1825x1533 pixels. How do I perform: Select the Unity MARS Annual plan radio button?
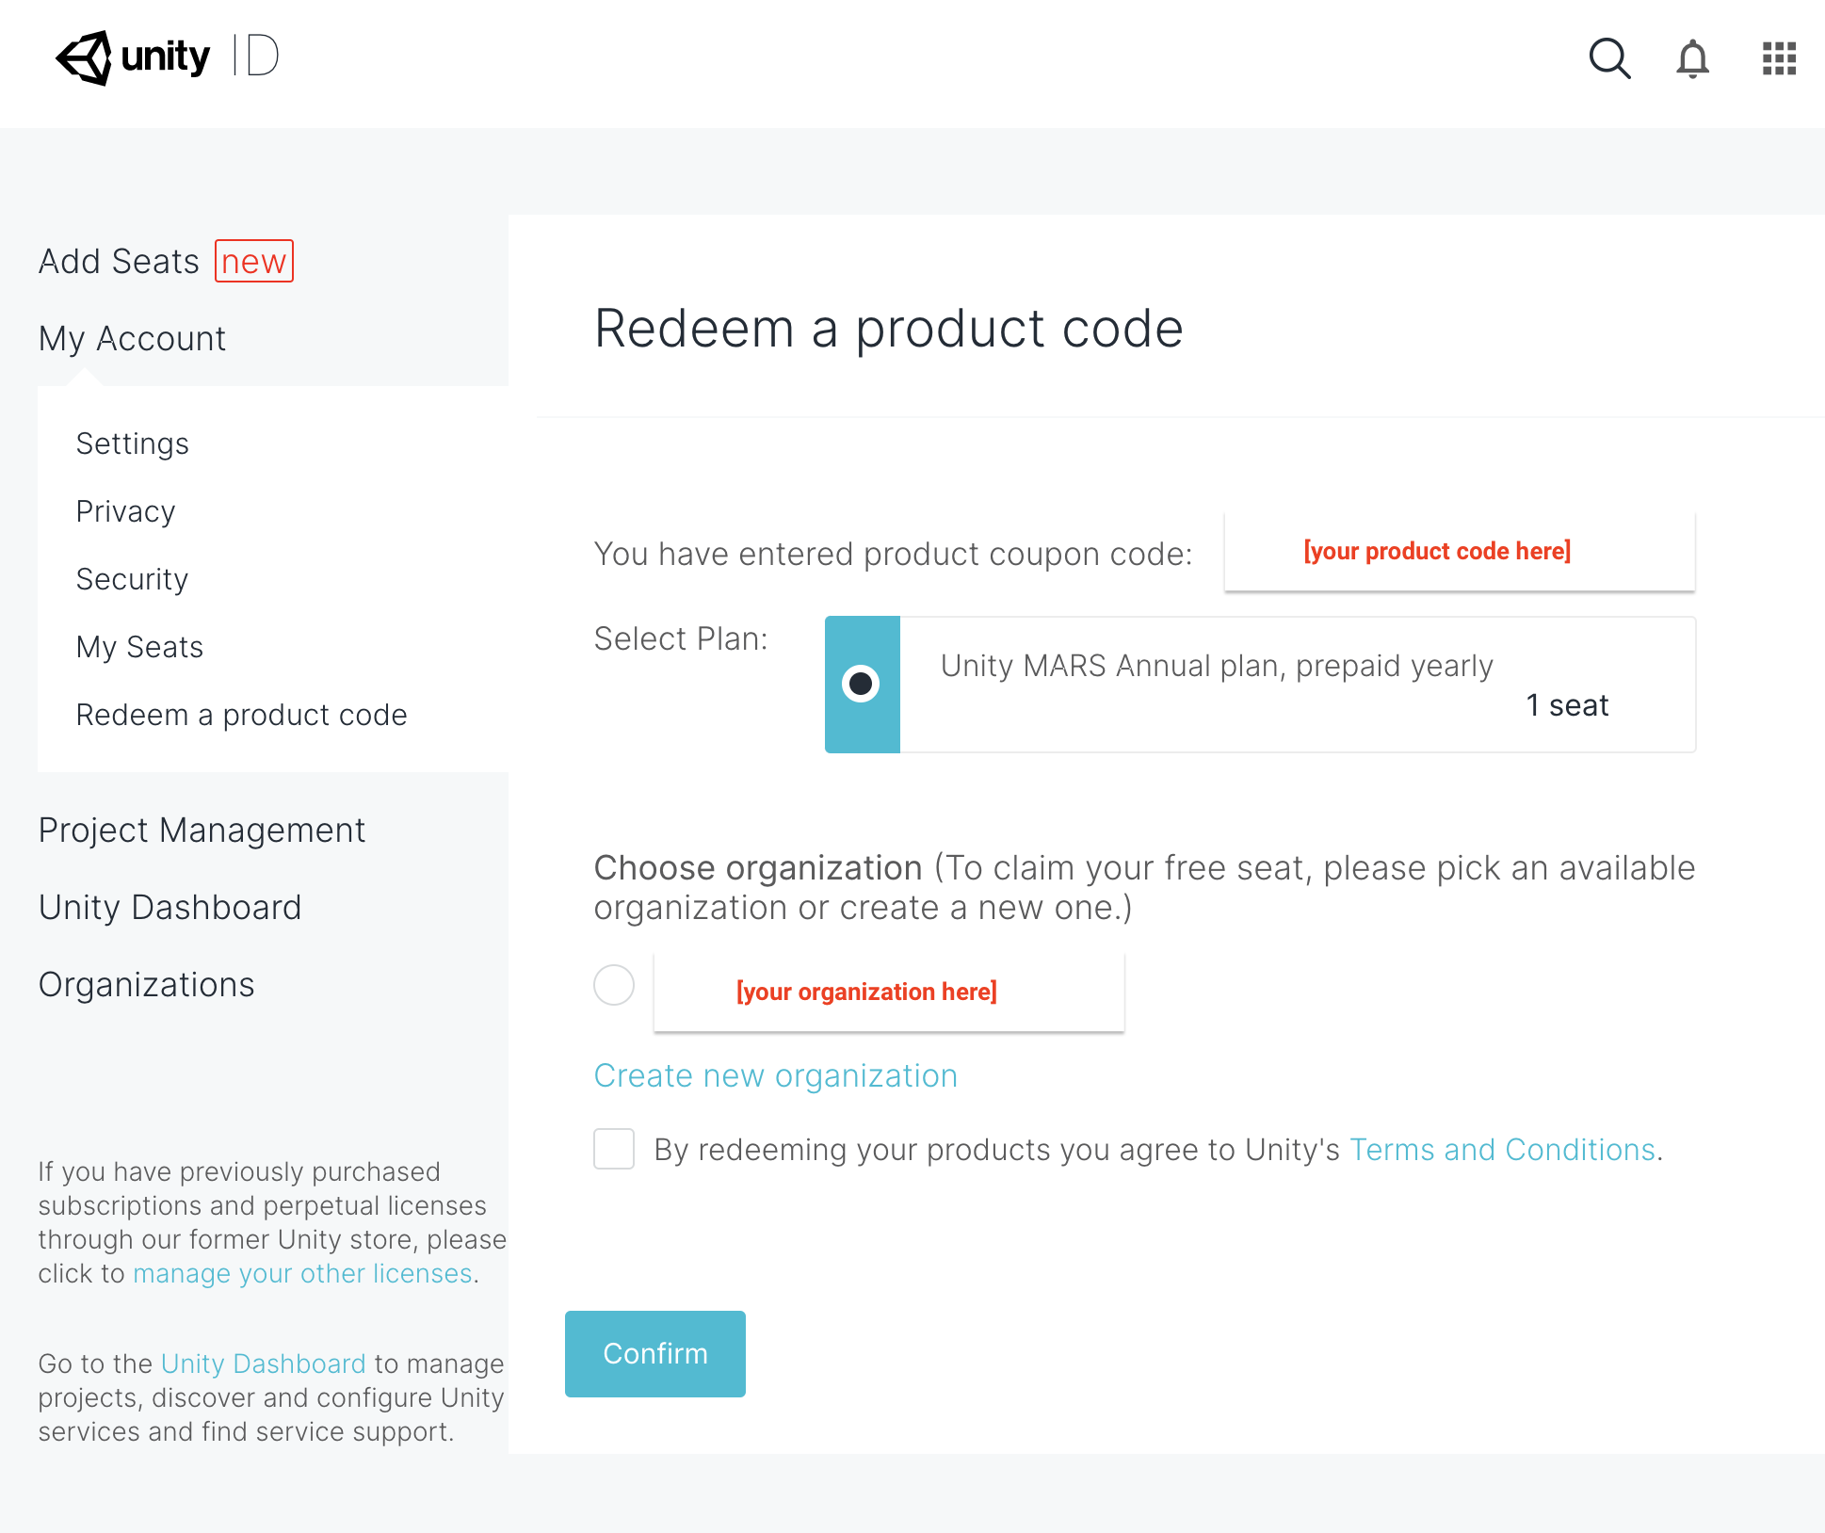(x=861, y=684)
